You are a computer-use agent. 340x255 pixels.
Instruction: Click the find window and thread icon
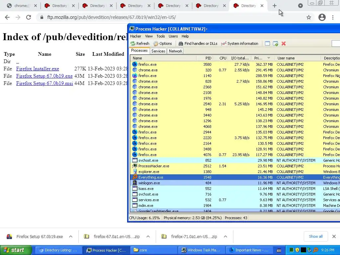275,43
